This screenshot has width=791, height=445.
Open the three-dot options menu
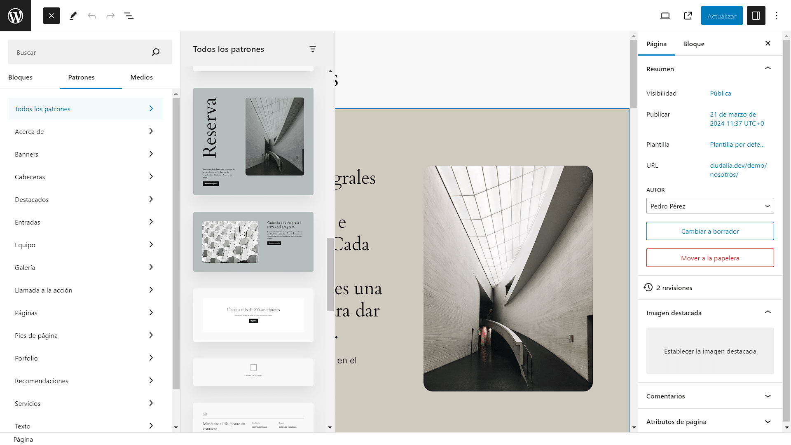[777, 16]
